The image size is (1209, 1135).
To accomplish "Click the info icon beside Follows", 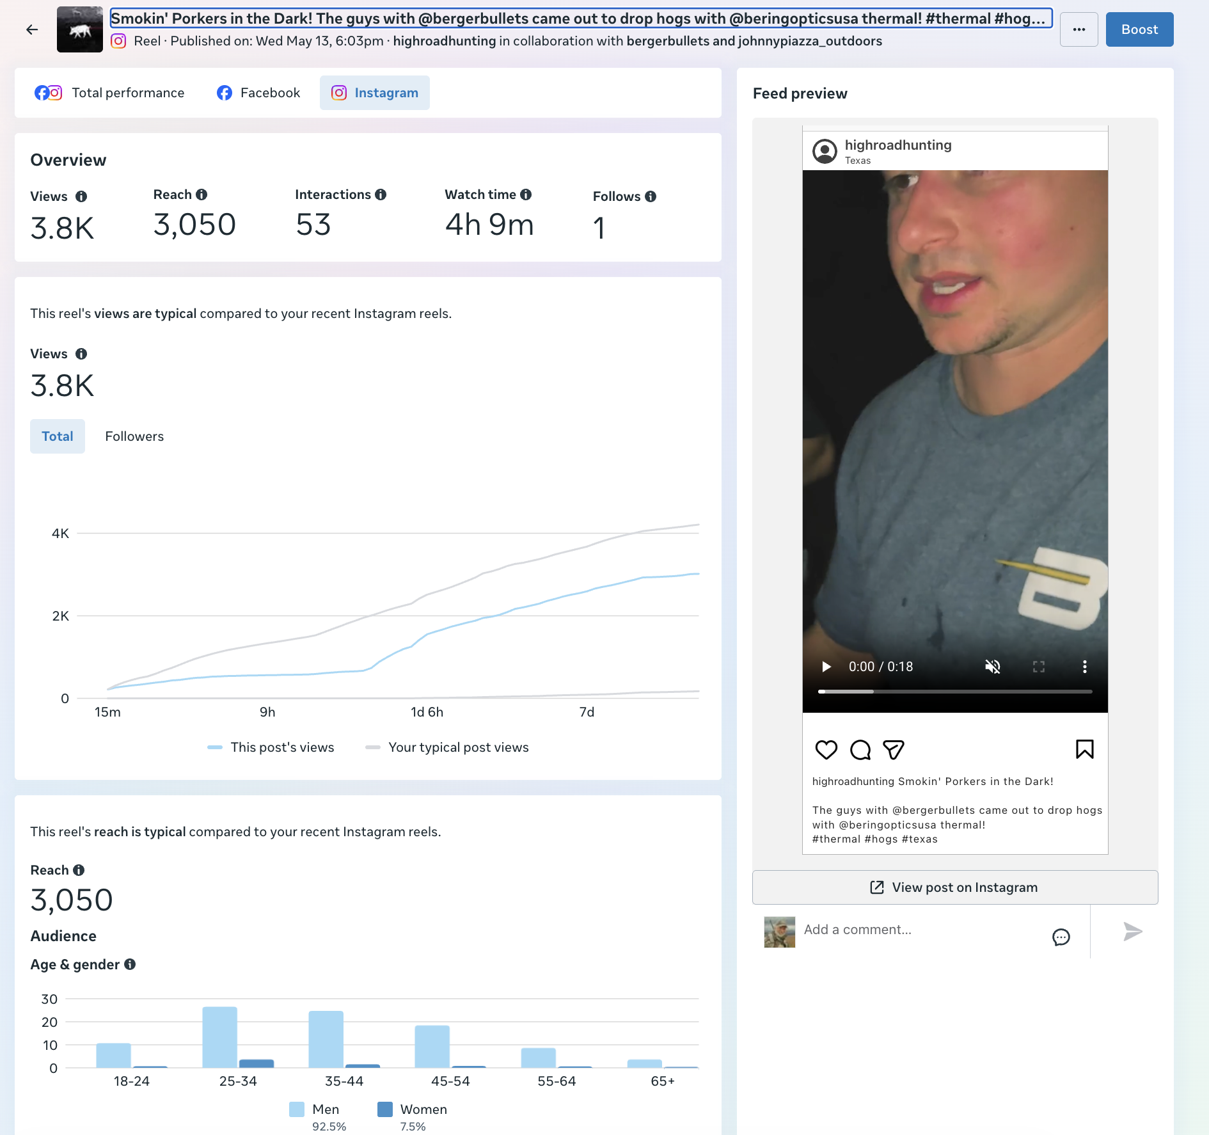I will pyautogui.click(x=651, y=196).
